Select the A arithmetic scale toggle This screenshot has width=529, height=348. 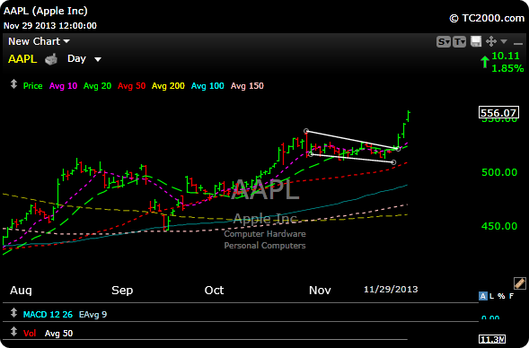click(x=483, y=296)
